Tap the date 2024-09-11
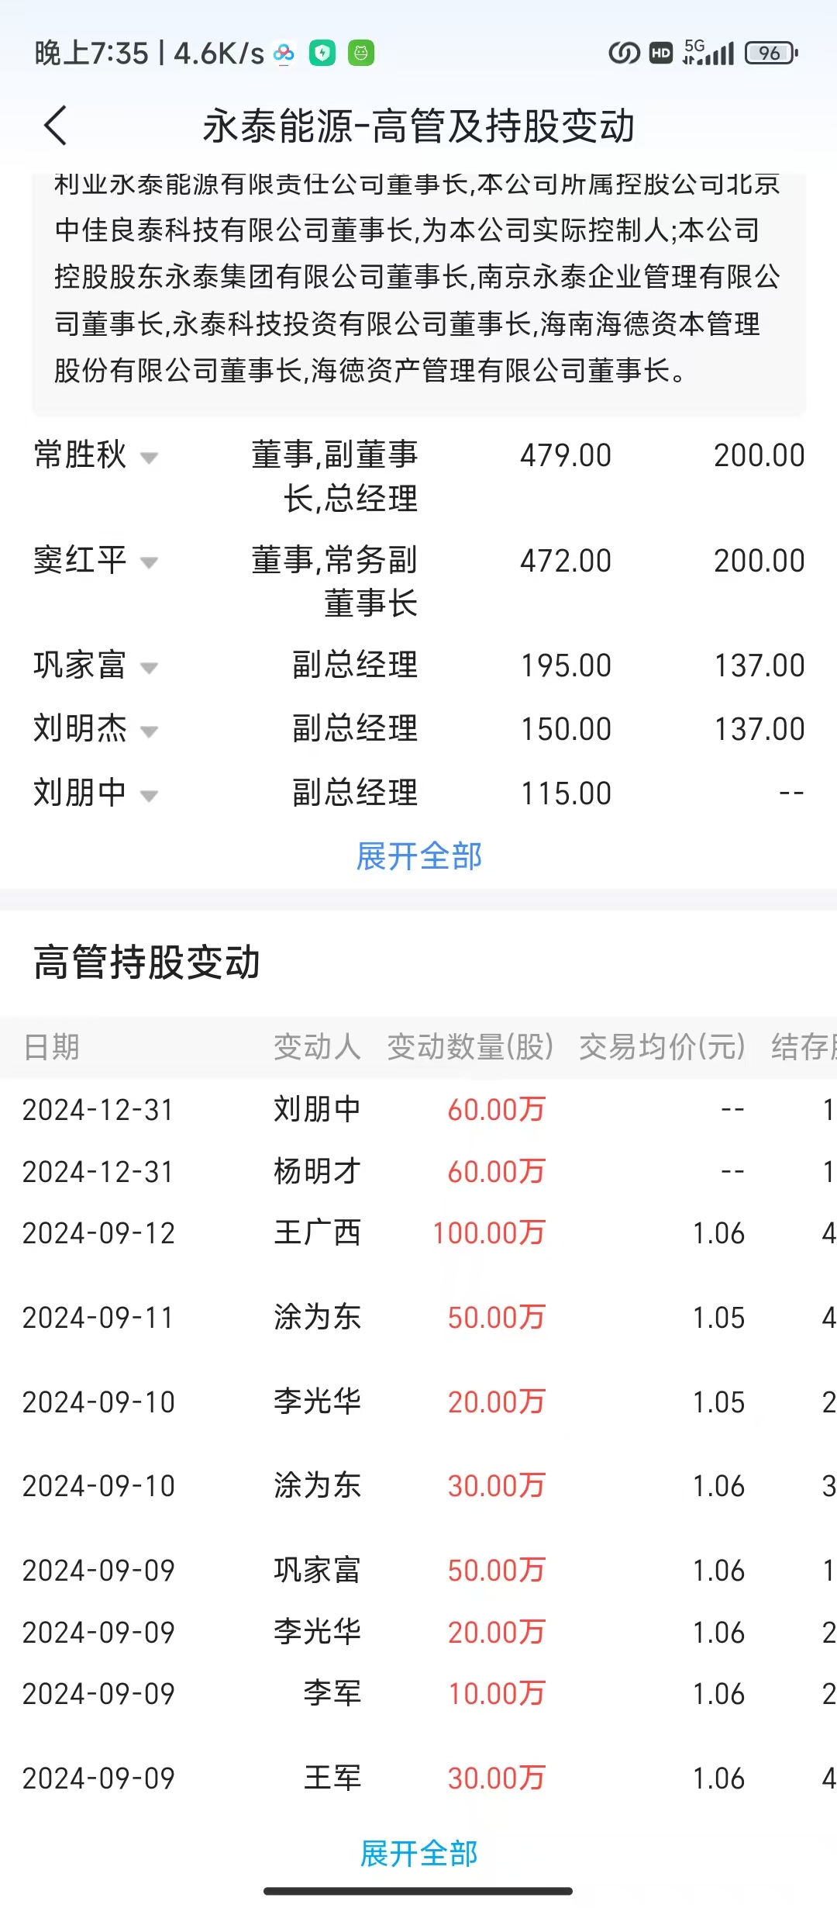The image size is (837, 1908). (98, 1318)
